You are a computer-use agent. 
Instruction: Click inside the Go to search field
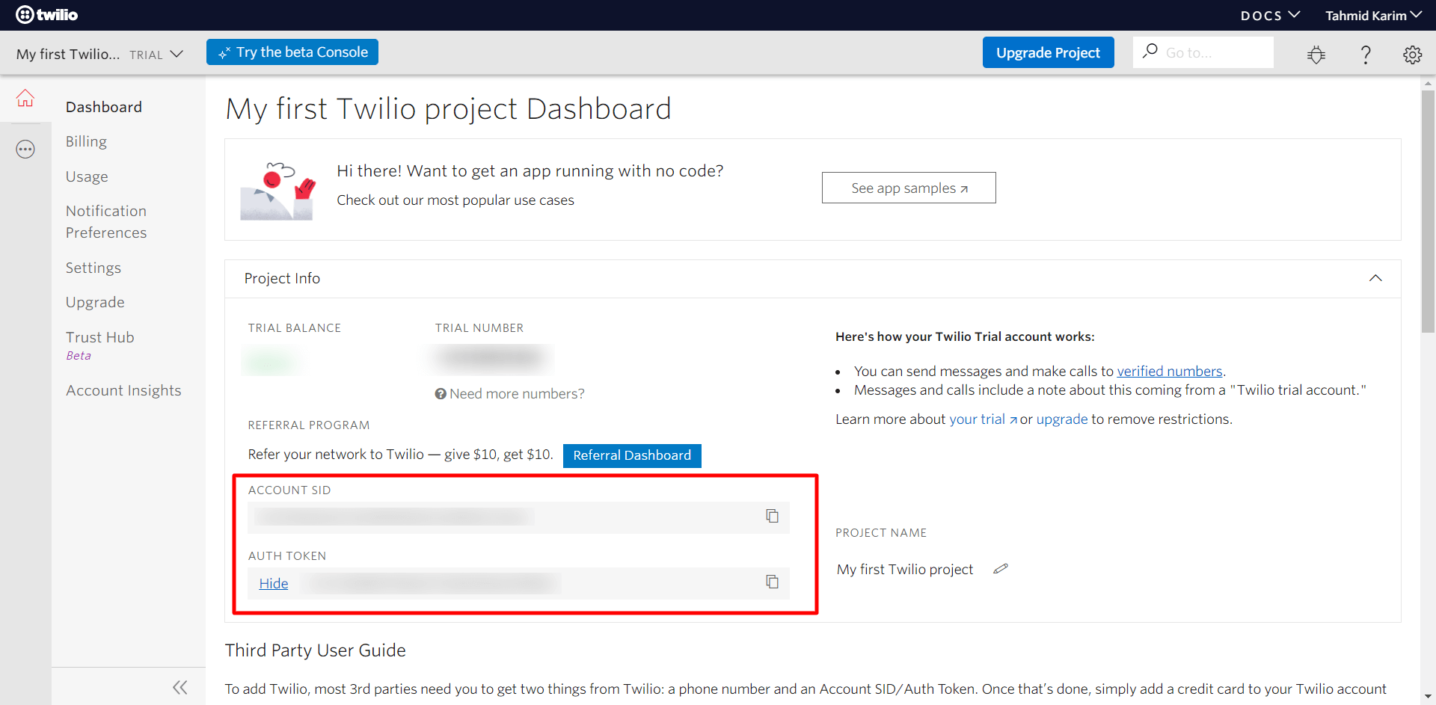[1212, 52]
